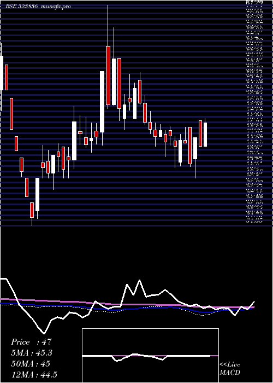
Task: Click the '50MA : 45' value
Action: (31, 363)
